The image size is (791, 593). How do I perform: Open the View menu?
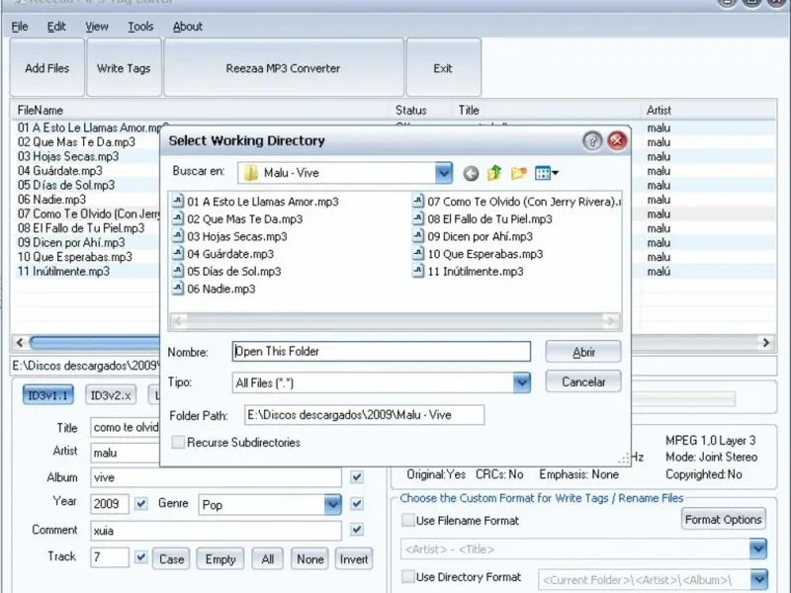(x=96, y=27)
